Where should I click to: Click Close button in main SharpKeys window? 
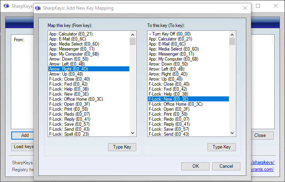[262, 135]
